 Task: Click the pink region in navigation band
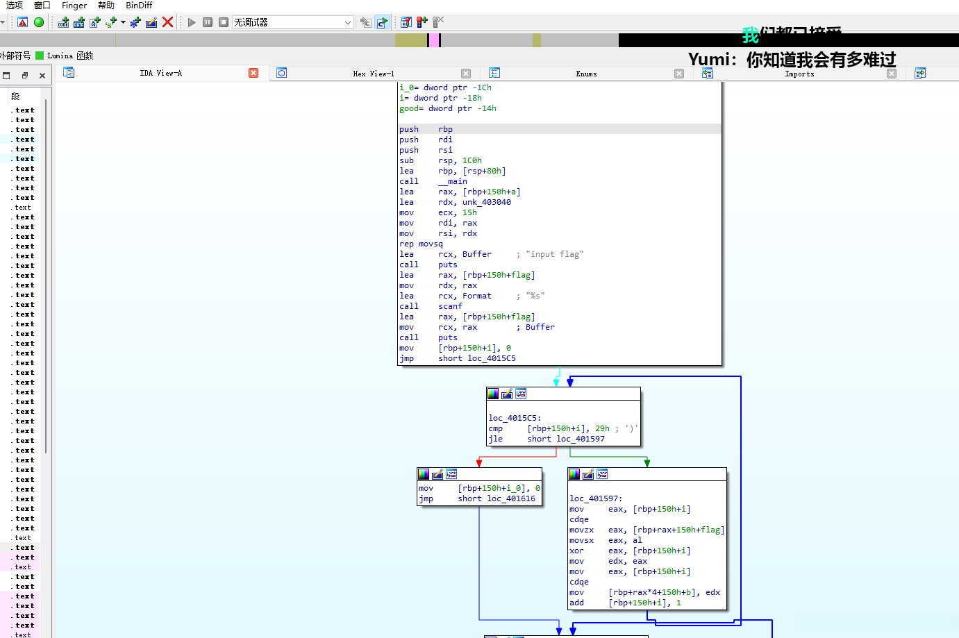point(433,40)
